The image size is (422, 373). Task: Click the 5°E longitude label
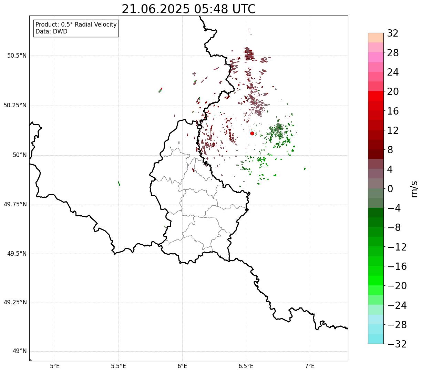pyautogui.click(x=55, y=366)
